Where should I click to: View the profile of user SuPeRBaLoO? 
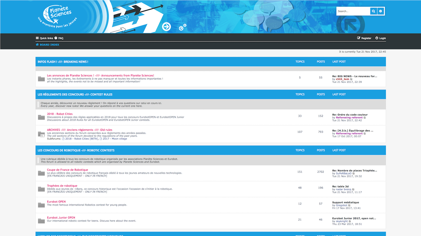pos(343,173)
